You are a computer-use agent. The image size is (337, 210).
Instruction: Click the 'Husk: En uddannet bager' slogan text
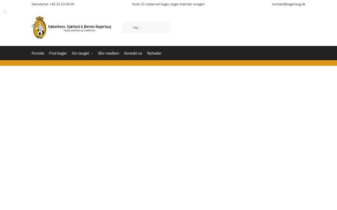tap(168, 4)
